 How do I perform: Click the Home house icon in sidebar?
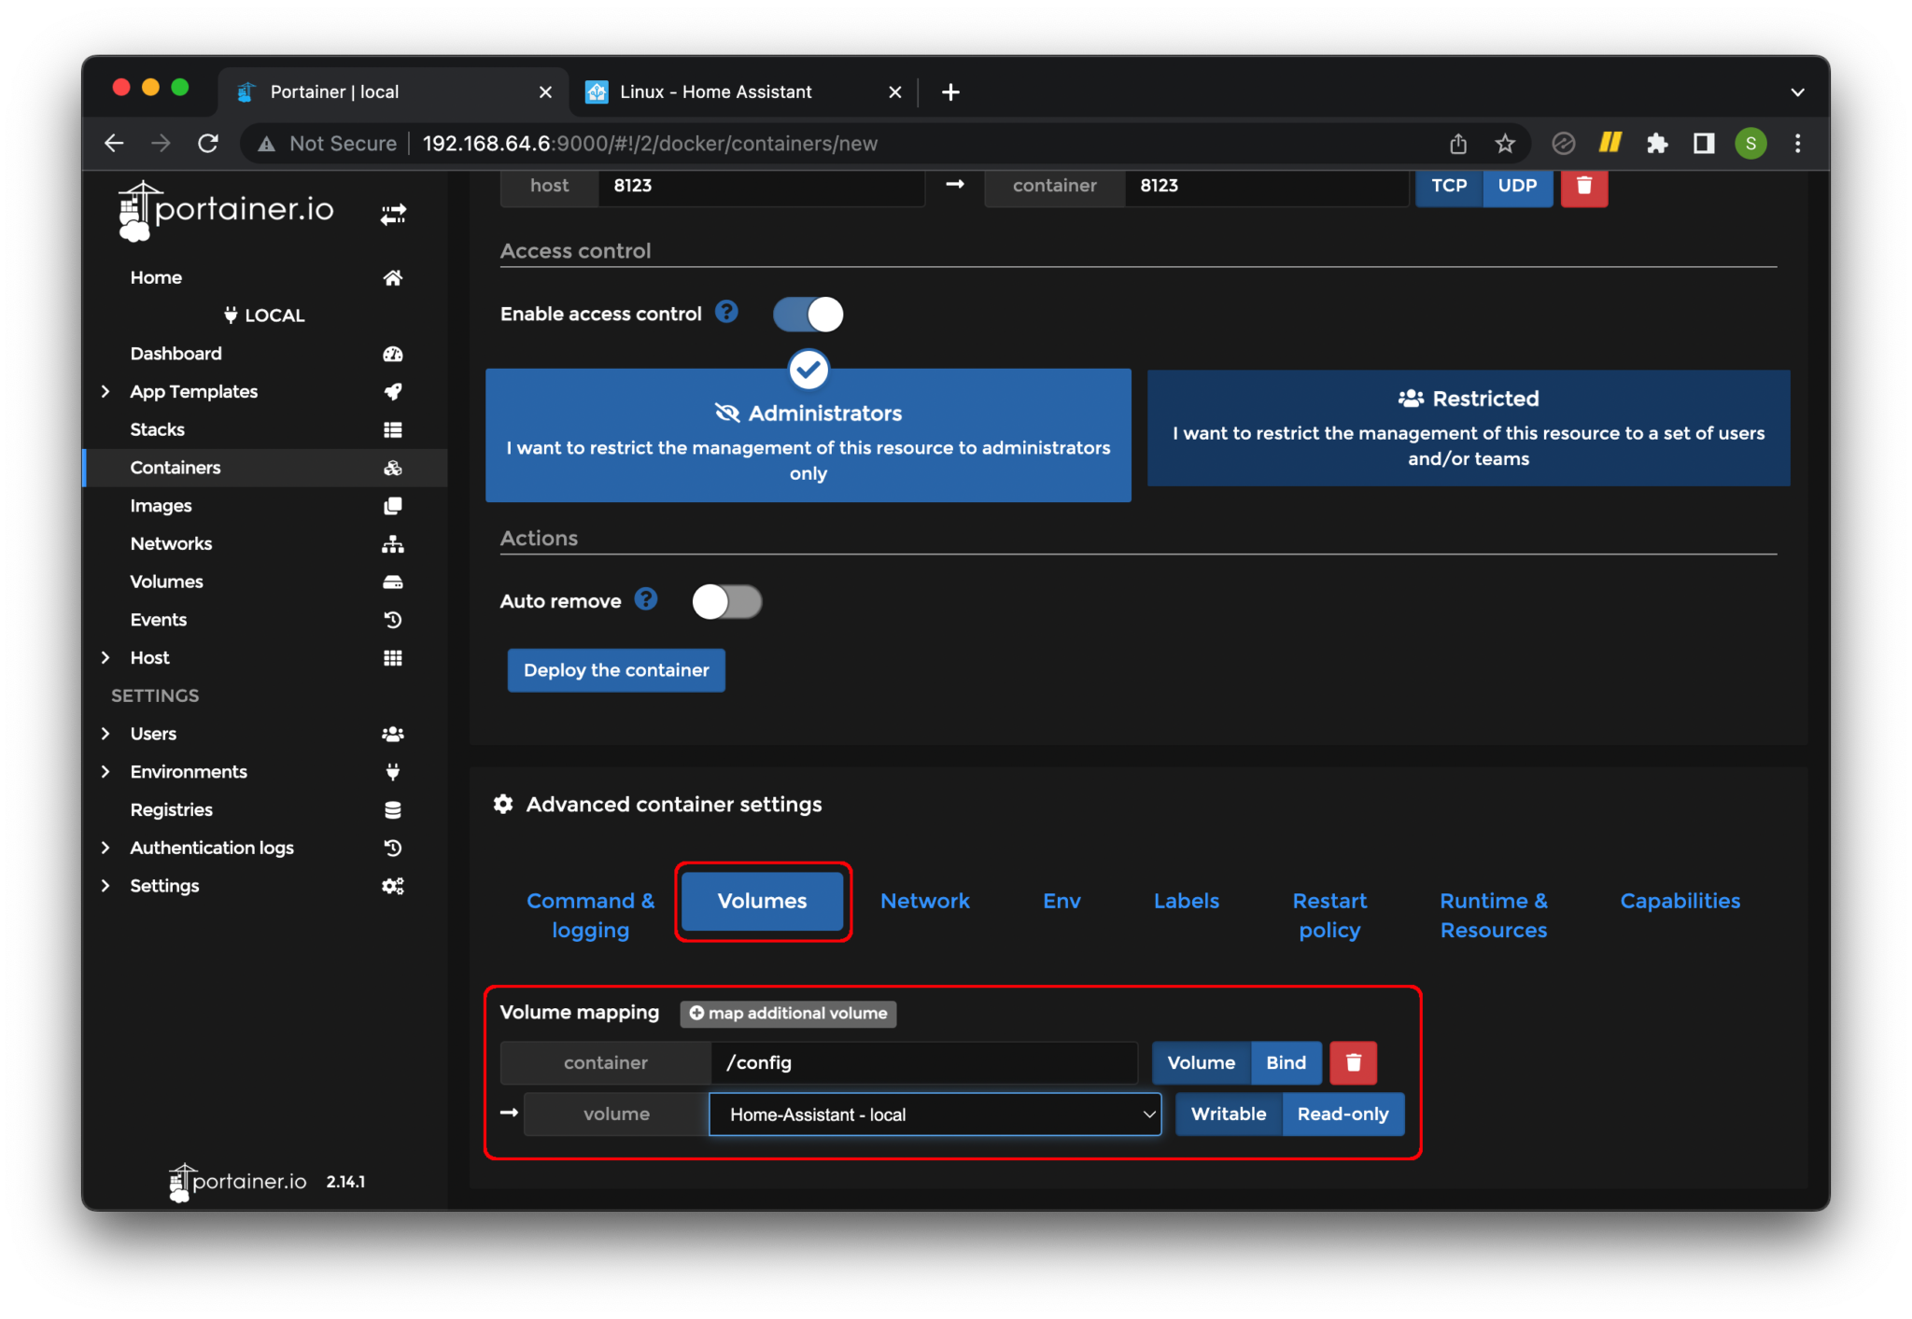pyautogui.click(x=392, y=277)
